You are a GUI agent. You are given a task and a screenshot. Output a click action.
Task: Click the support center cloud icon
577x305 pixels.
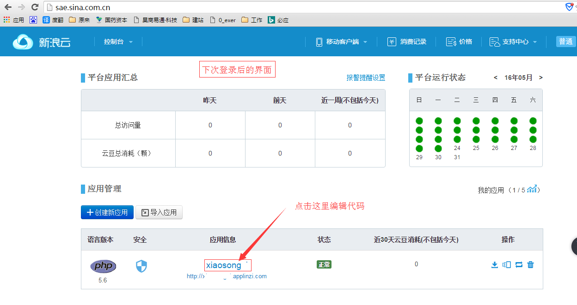[494, 42]
